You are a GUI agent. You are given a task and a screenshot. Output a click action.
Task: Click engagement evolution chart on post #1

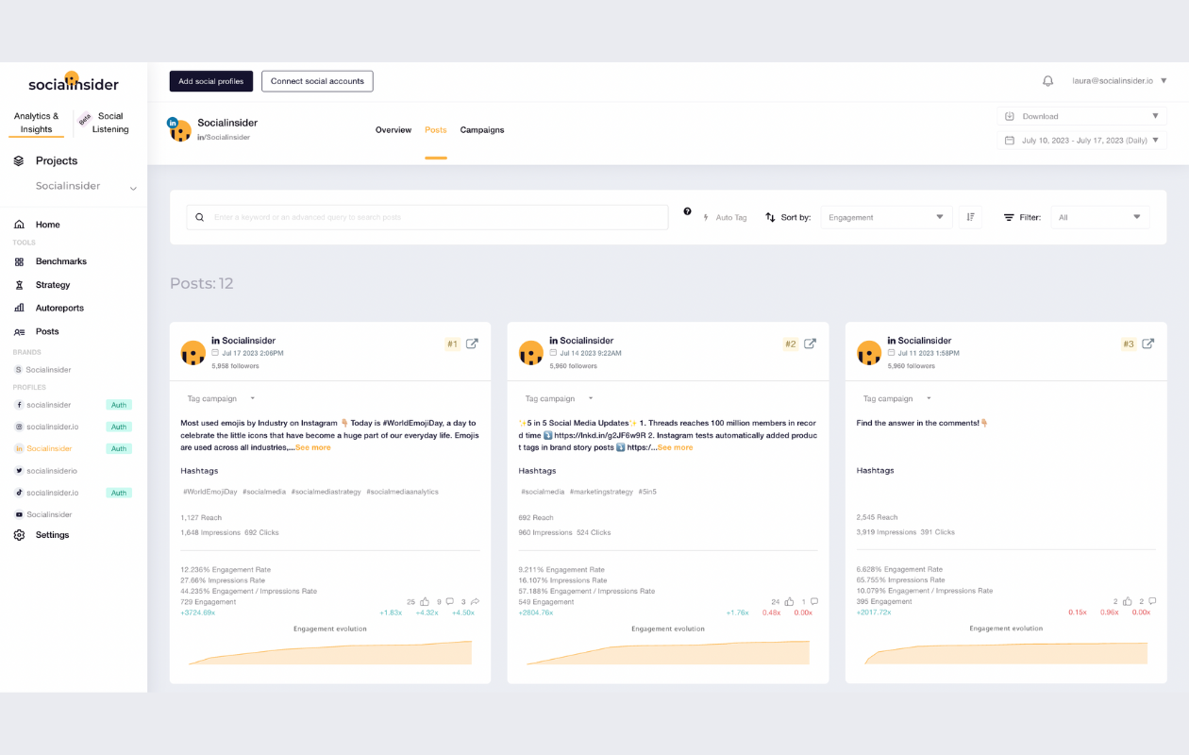pos(330,652)
